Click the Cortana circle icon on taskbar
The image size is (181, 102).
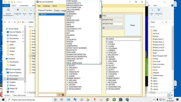pyautogui.click(x=55, y=99)
